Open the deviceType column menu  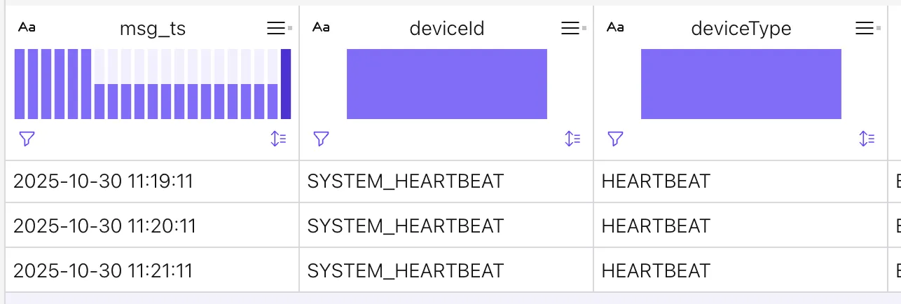[x=865, y=28]
